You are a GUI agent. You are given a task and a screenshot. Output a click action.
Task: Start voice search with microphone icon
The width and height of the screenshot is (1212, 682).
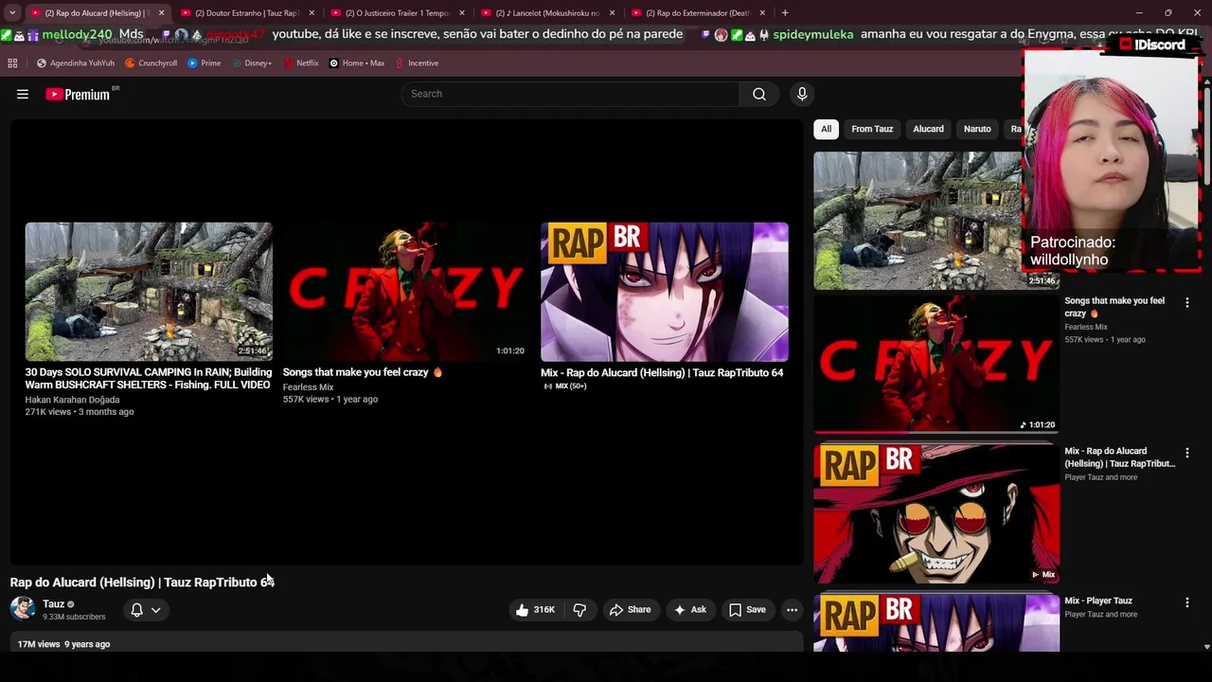802,94
